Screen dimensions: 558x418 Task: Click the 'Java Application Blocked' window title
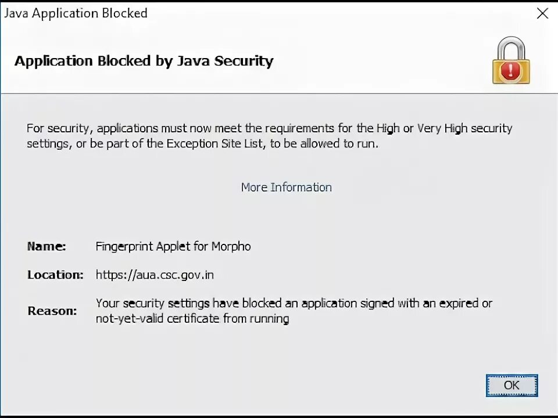click(x=76, y=13)
